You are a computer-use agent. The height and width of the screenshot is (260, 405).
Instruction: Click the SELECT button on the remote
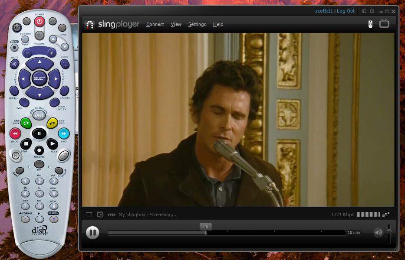pos(39,78)
